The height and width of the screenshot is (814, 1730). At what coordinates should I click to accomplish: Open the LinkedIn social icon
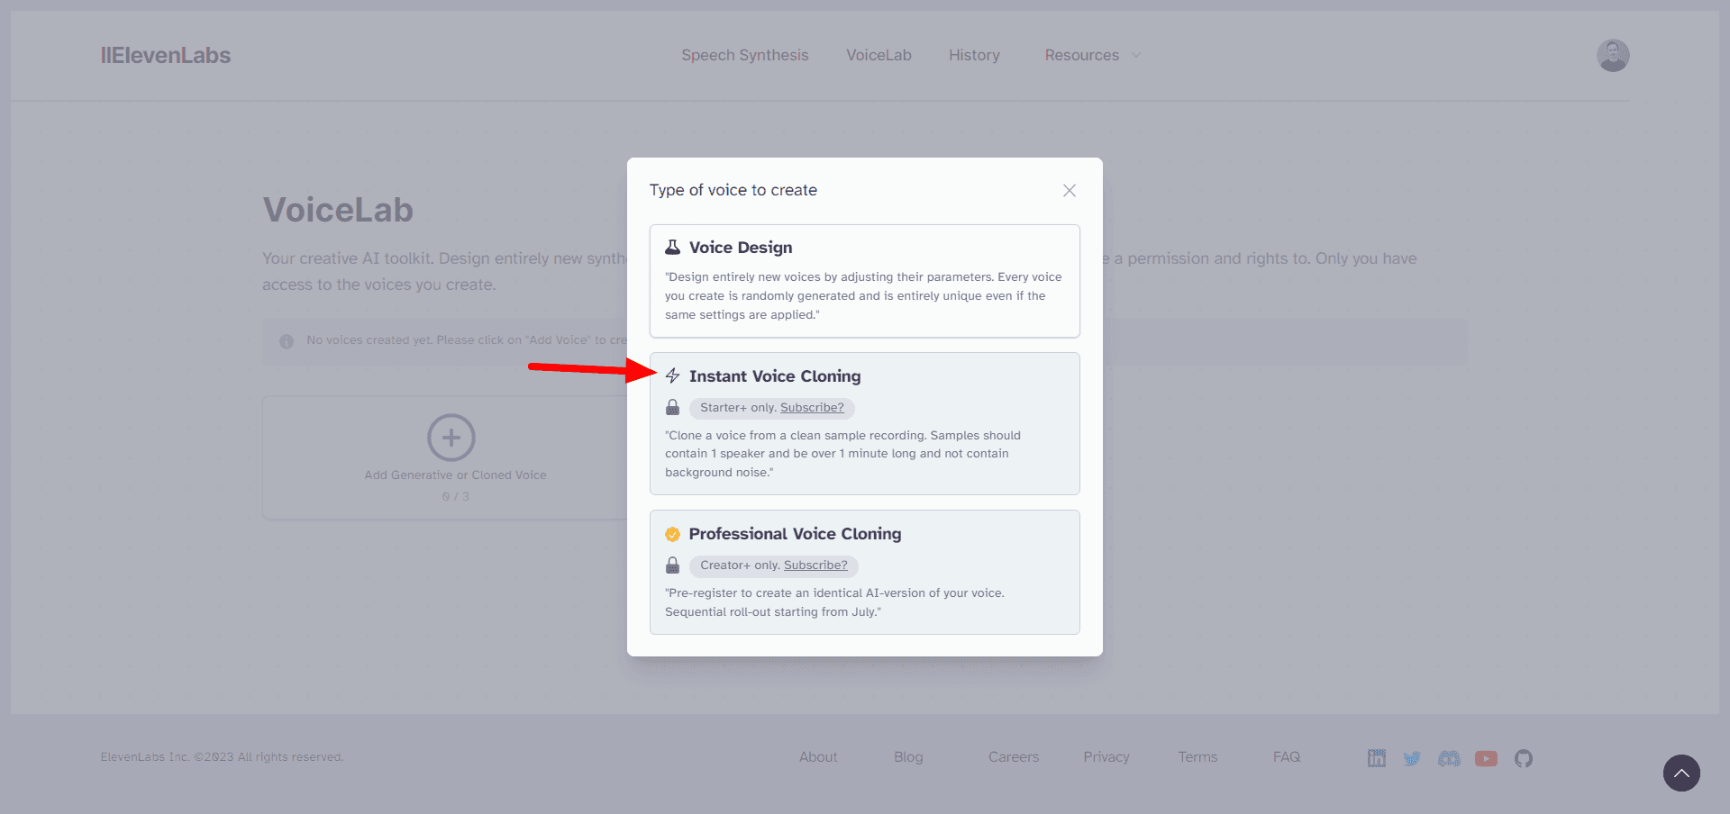coord(1377,758)
